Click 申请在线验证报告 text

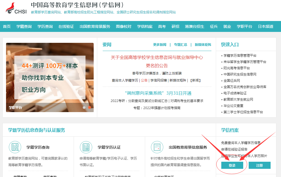[234, 149]
